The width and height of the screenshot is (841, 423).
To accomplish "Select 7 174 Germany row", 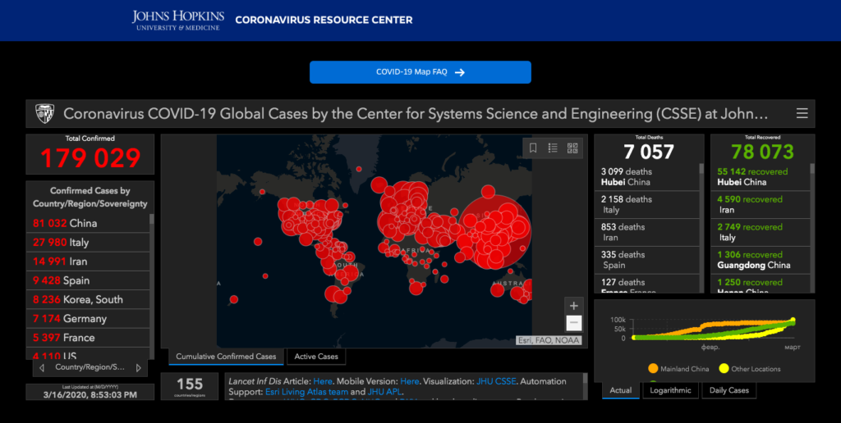I will (88, 319).
